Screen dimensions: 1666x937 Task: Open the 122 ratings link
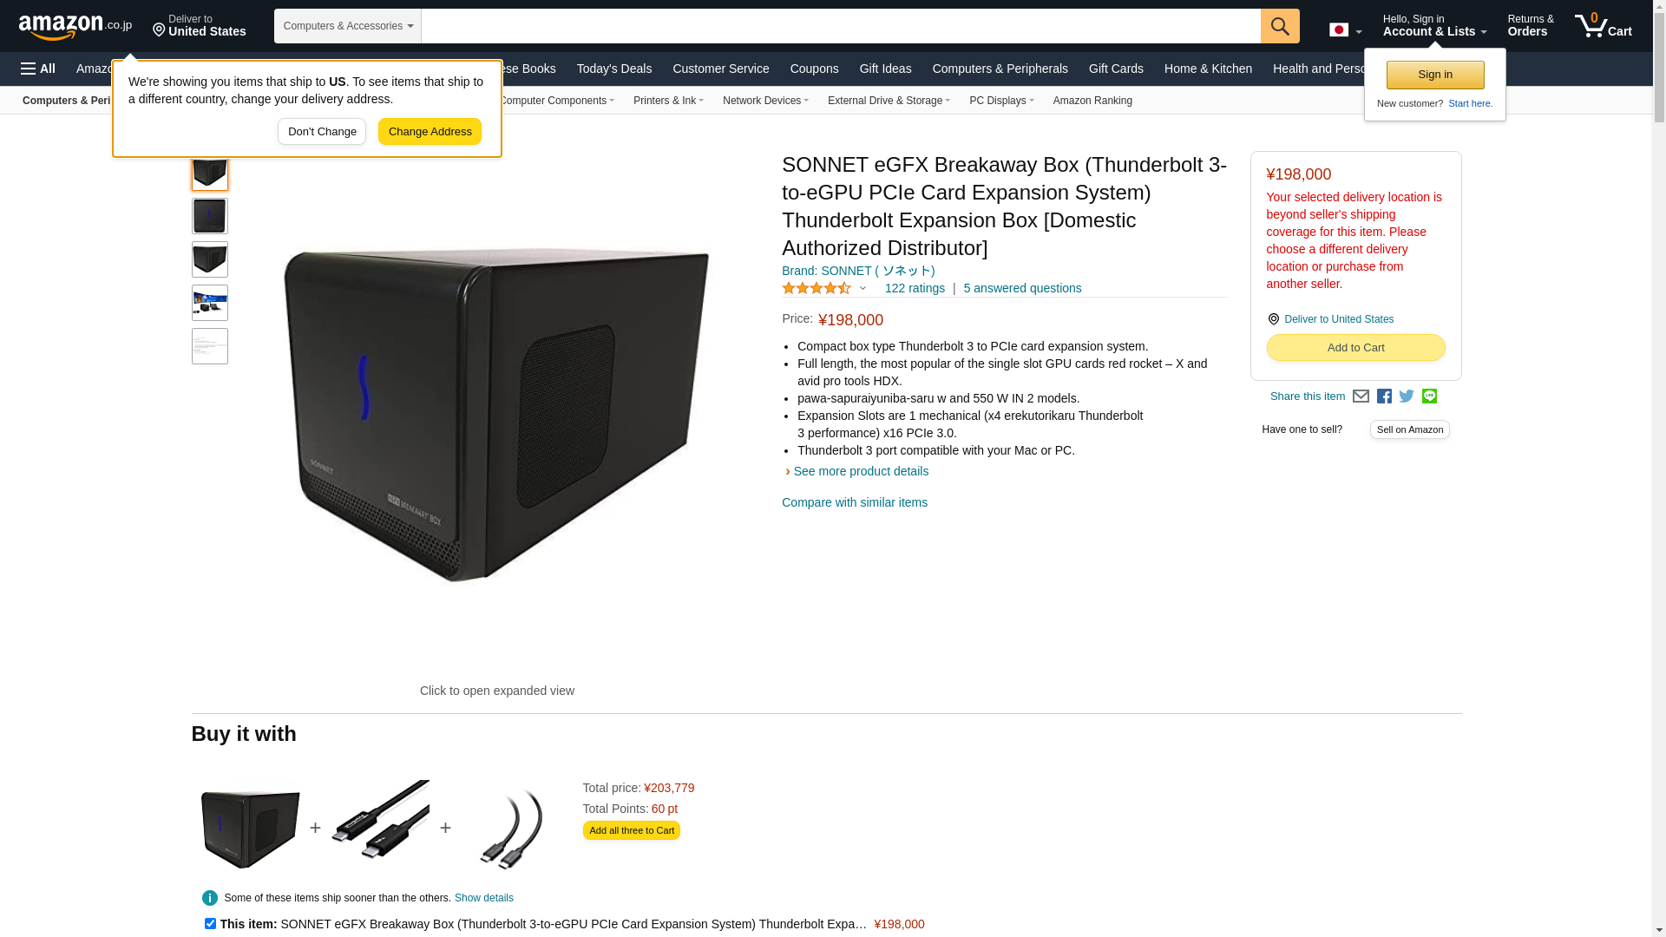pos(915,288)
